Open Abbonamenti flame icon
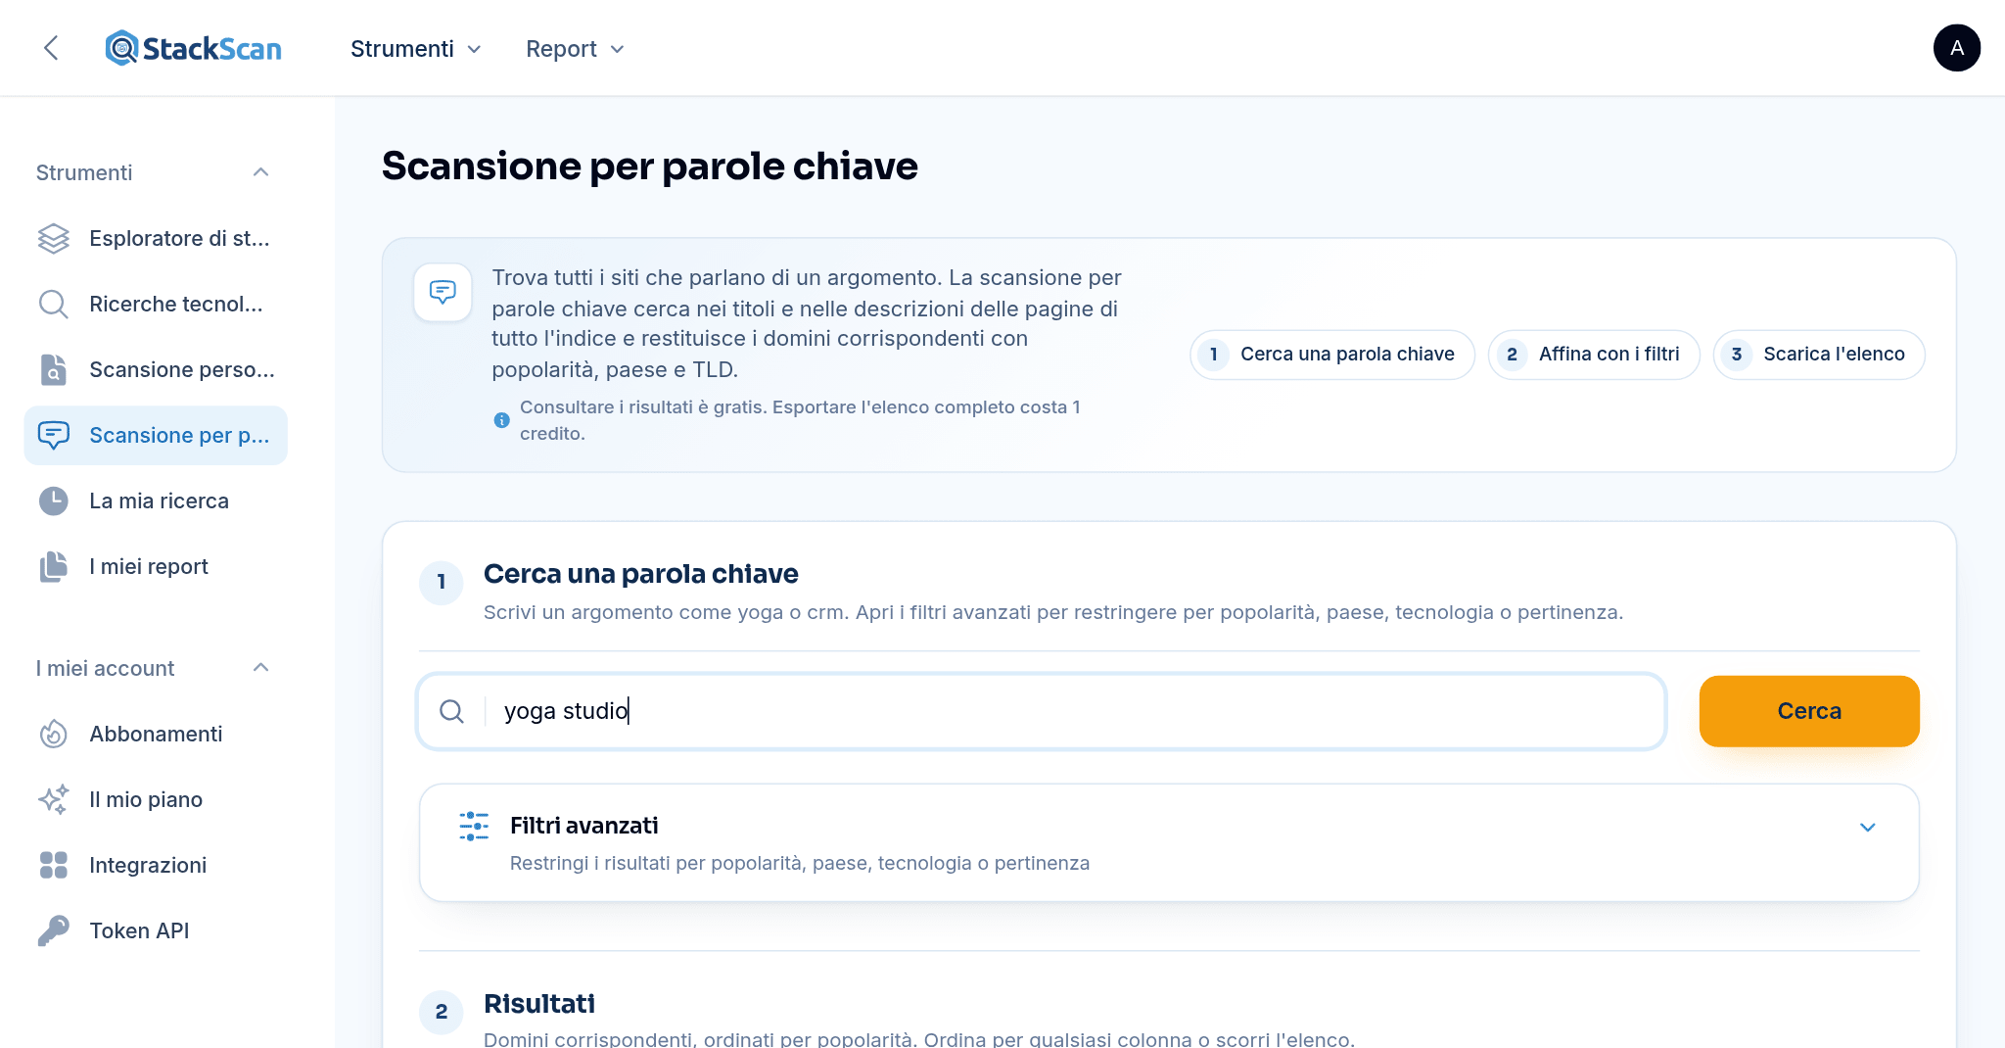The width and height of the screenshot is (2005, 1048). (54, 734)
